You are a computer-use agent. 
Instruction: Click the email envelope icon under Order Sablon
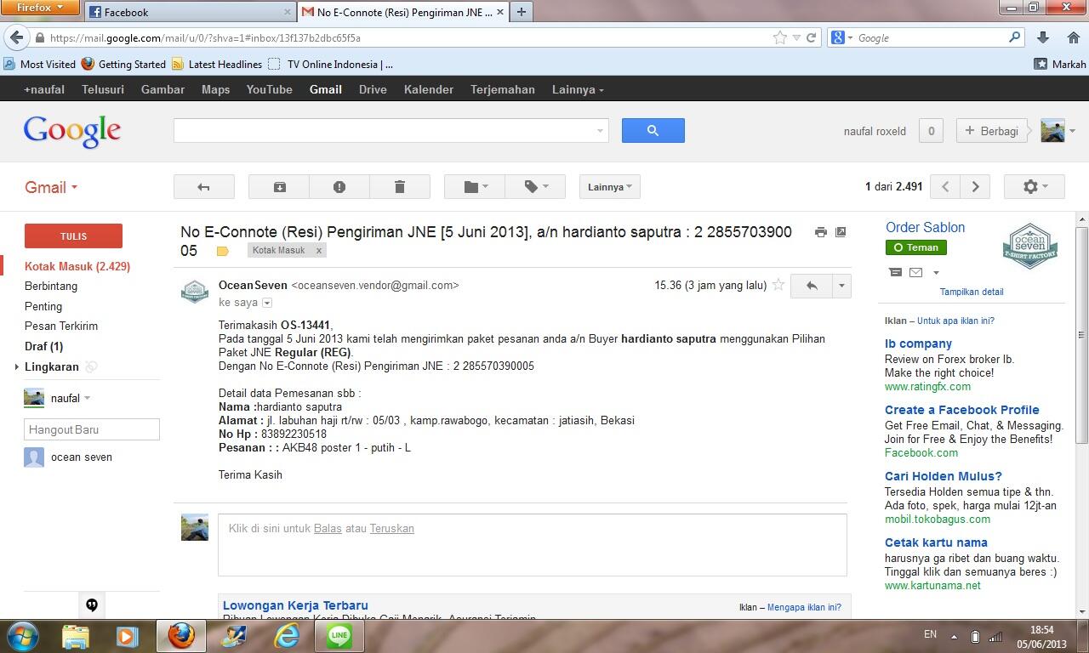point(915,272)
